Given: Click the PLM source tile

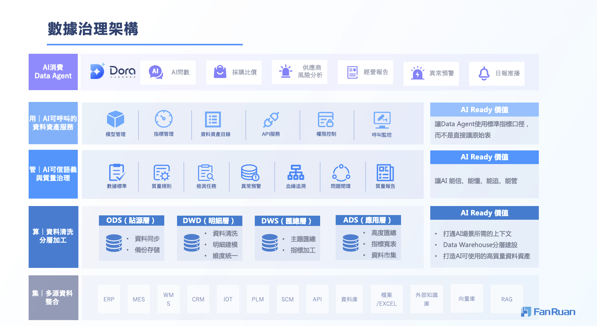Looking at the screenshot, I should [258, 299].
